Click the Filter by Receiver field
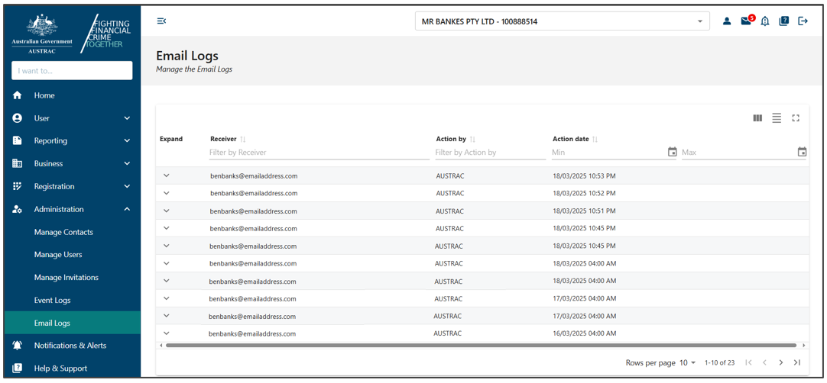 (319, 153)
